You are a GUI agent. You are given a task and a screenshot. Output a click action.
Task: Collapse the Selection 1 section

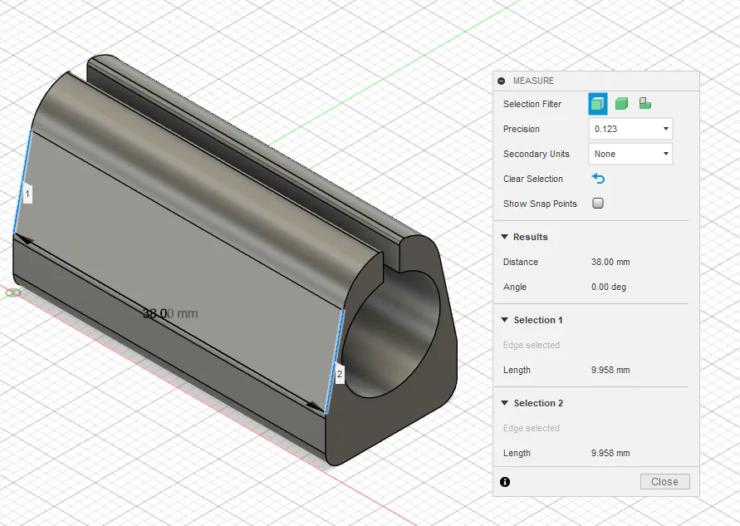[x=504, y=320]
